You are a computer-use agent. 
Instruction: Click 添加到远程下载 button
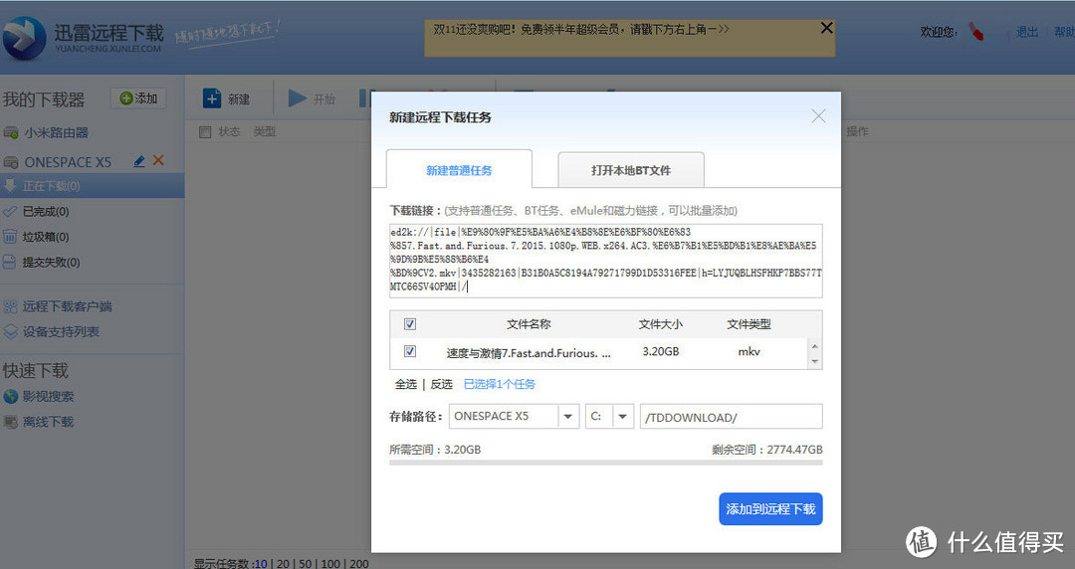pos(770,509)
